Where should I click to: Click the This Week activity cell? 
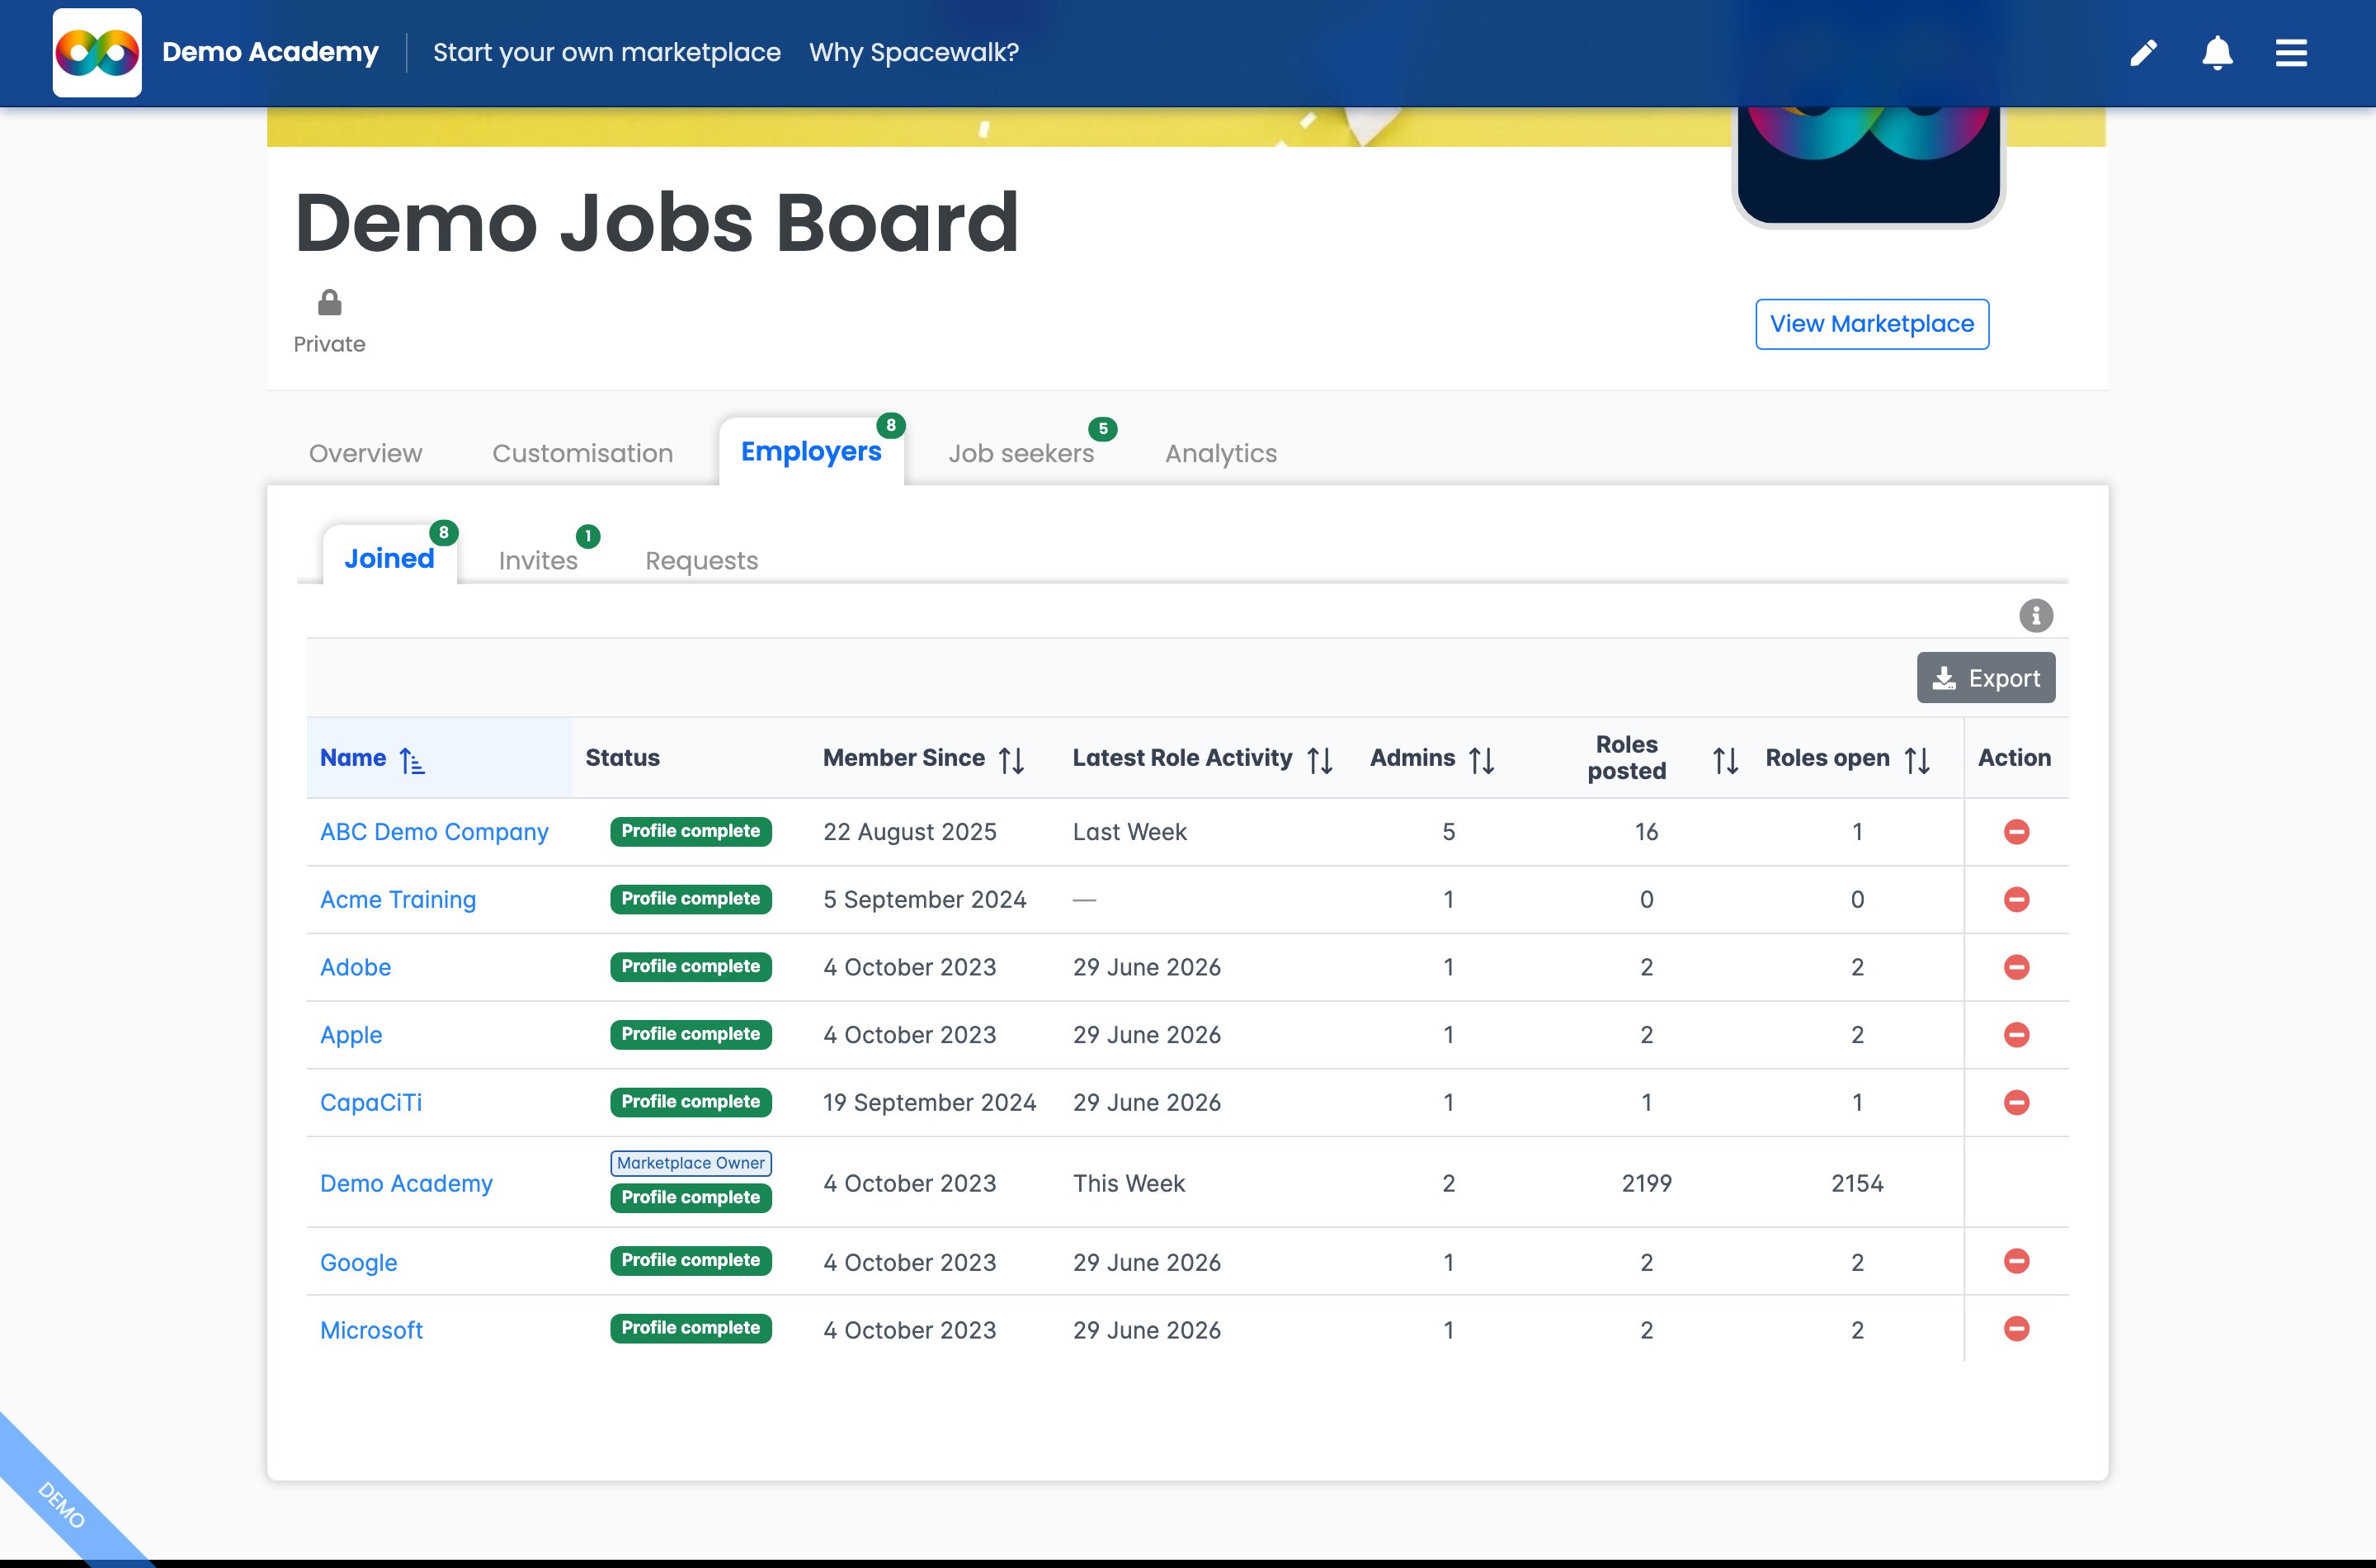point(1129,1183)
